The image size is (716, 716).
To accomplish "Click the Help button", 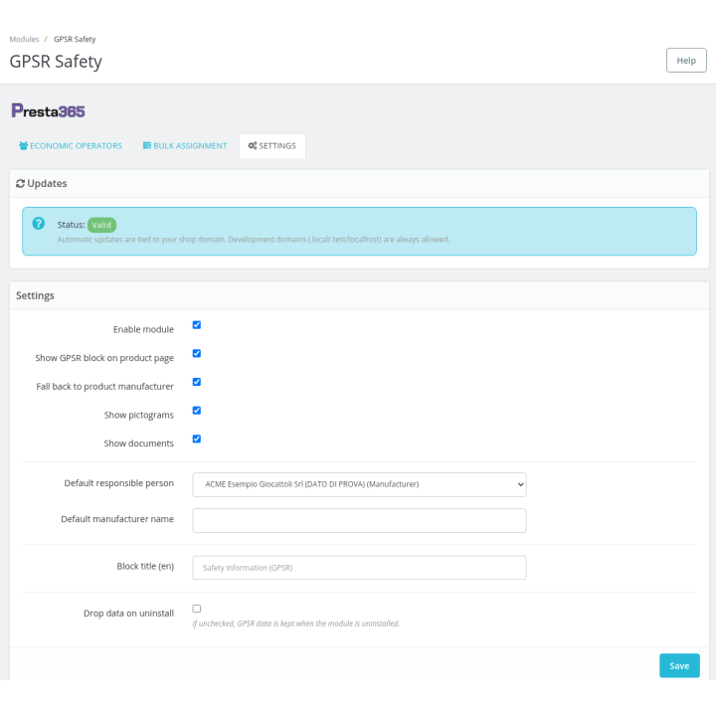I will point(686,61).
